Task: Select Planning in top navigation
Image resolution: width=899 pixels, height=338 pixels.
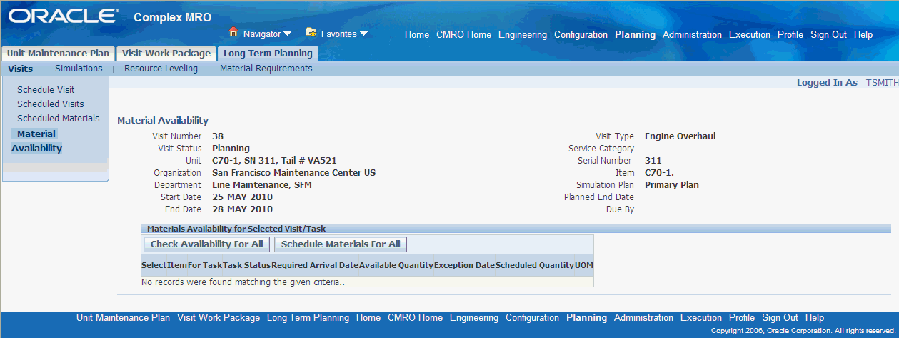Action: 635,34
